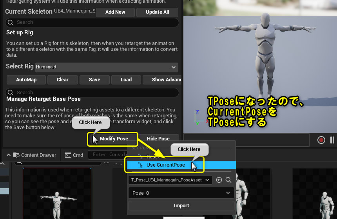Click the Update All button
The height and width of the screenshot is (219, 337).
(157, 12)
